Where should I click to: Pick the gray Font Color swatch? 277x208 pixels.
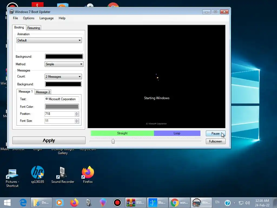(62, 107)
